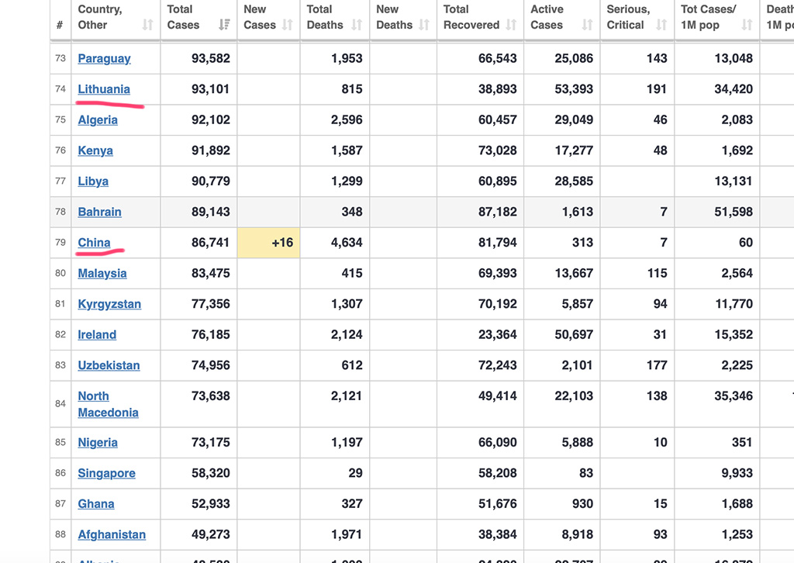Click the Kyrgyzstan link

(109, 304)
